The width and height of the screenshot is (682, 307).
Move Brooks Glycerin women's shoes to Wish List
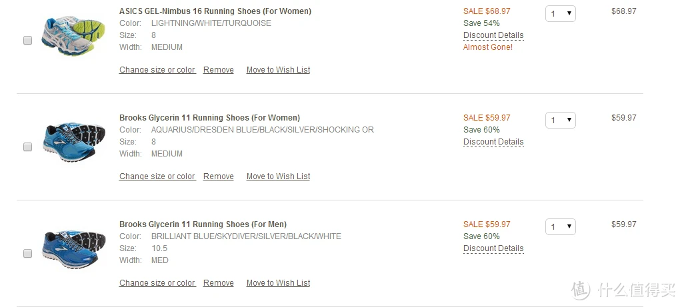279,176
